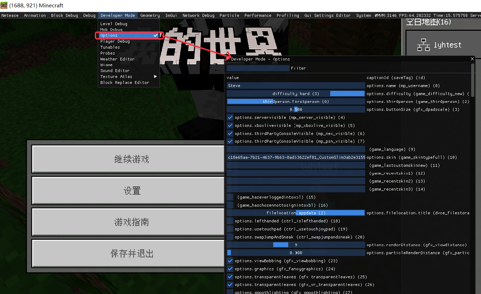This screenshot has height=294, width=481.
Task: Open the Debug menu
Action: (89, 15)
